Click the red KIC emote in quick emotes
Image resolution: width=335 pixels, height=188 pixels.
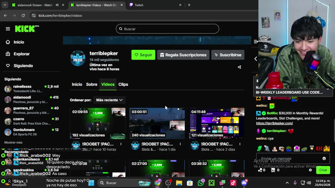point(319,149)
